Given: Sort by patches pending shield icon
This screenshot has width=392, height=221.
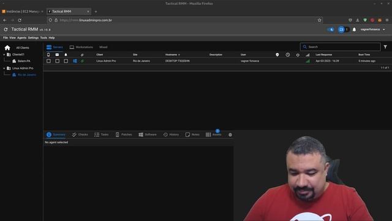Looking at the screenshot, I should tap(277, 55).
